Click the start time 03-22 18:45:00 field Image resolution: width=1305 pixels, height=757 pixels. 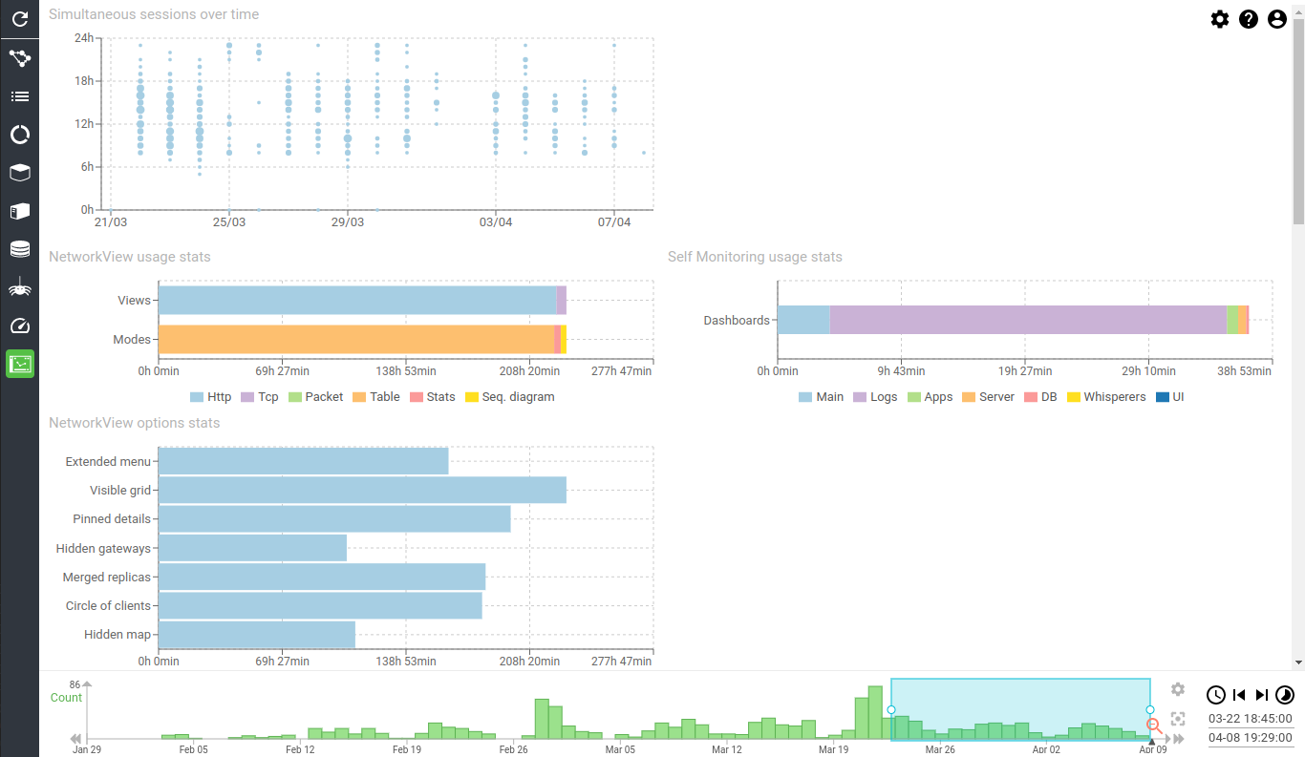pos(1251,719)
